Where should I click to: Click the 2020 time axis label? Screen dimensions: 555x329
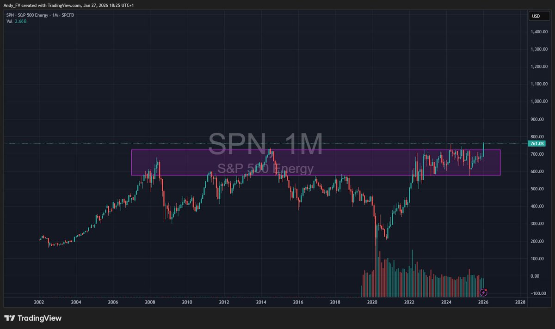(x=372, y=302)
